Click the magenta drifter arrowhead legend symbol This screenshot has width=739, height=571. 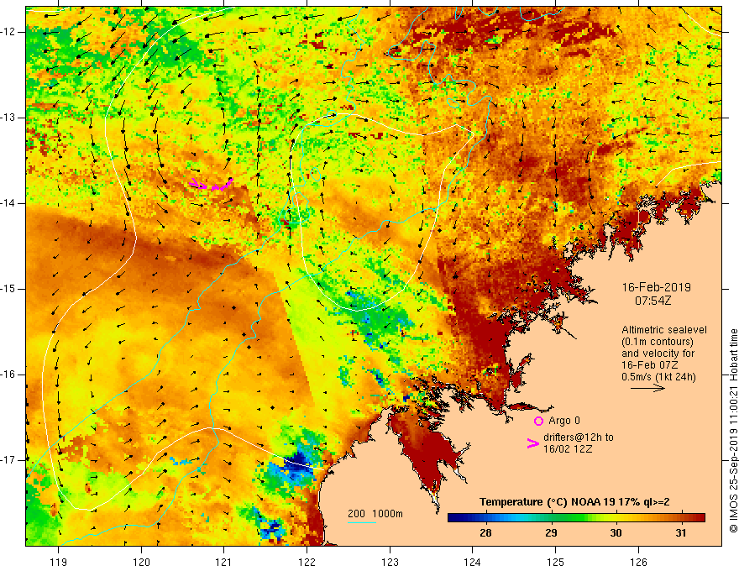[532, 443]
